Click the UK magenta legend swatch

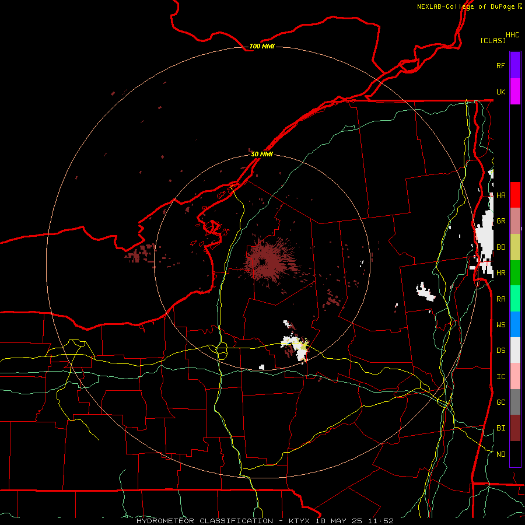click(515, 92)
